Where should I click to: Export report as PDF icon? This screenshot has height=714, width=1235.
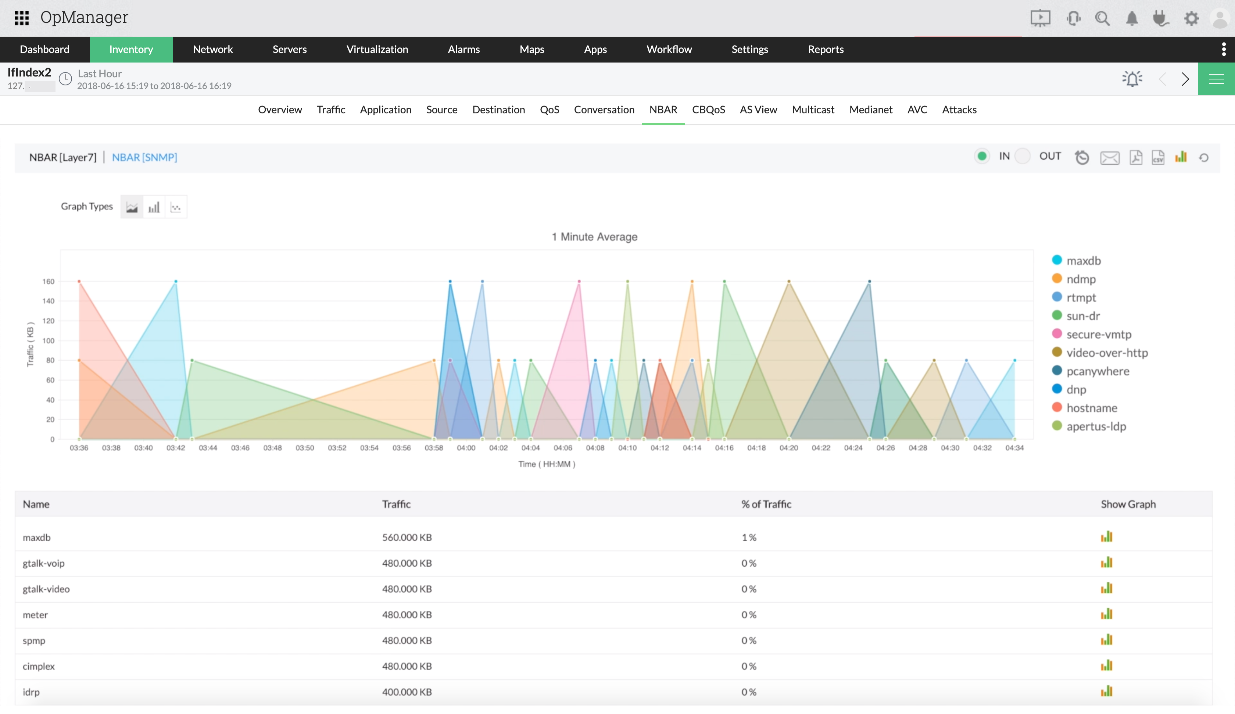(1135, 157)
